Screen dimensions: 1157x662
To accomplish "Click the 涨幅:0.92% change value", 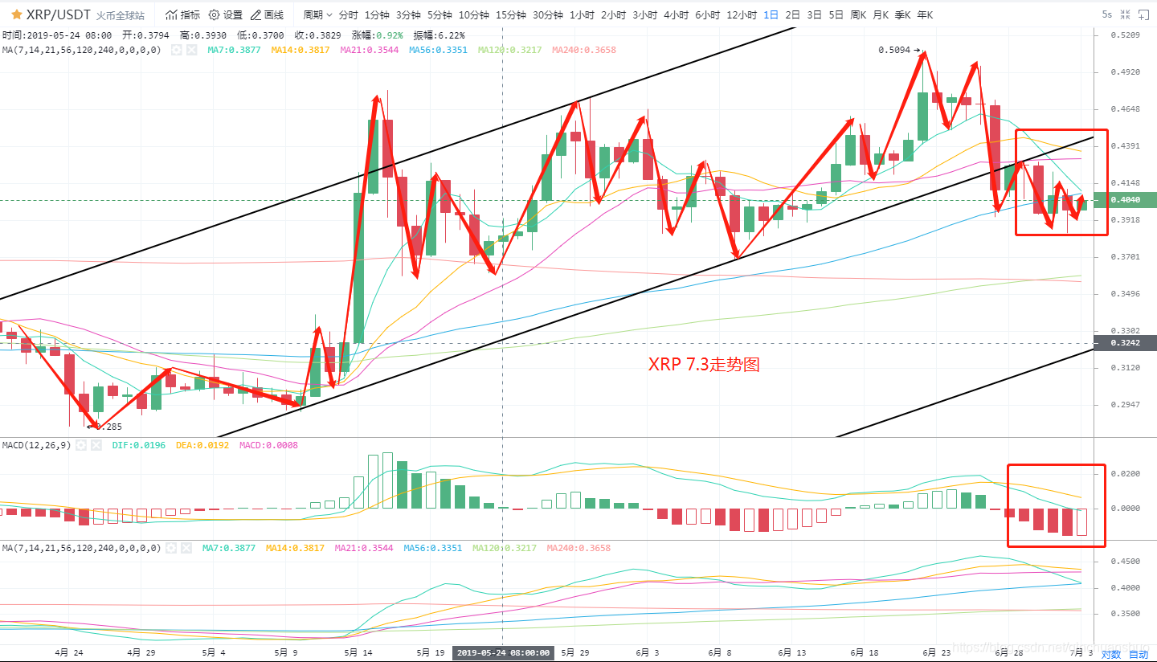I will click(x=378, y=35).
